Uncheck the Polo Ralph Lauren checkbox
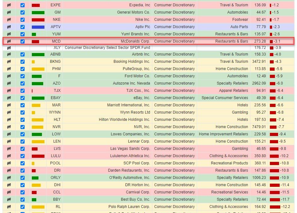The image size is (297, 213). point(22,207)
